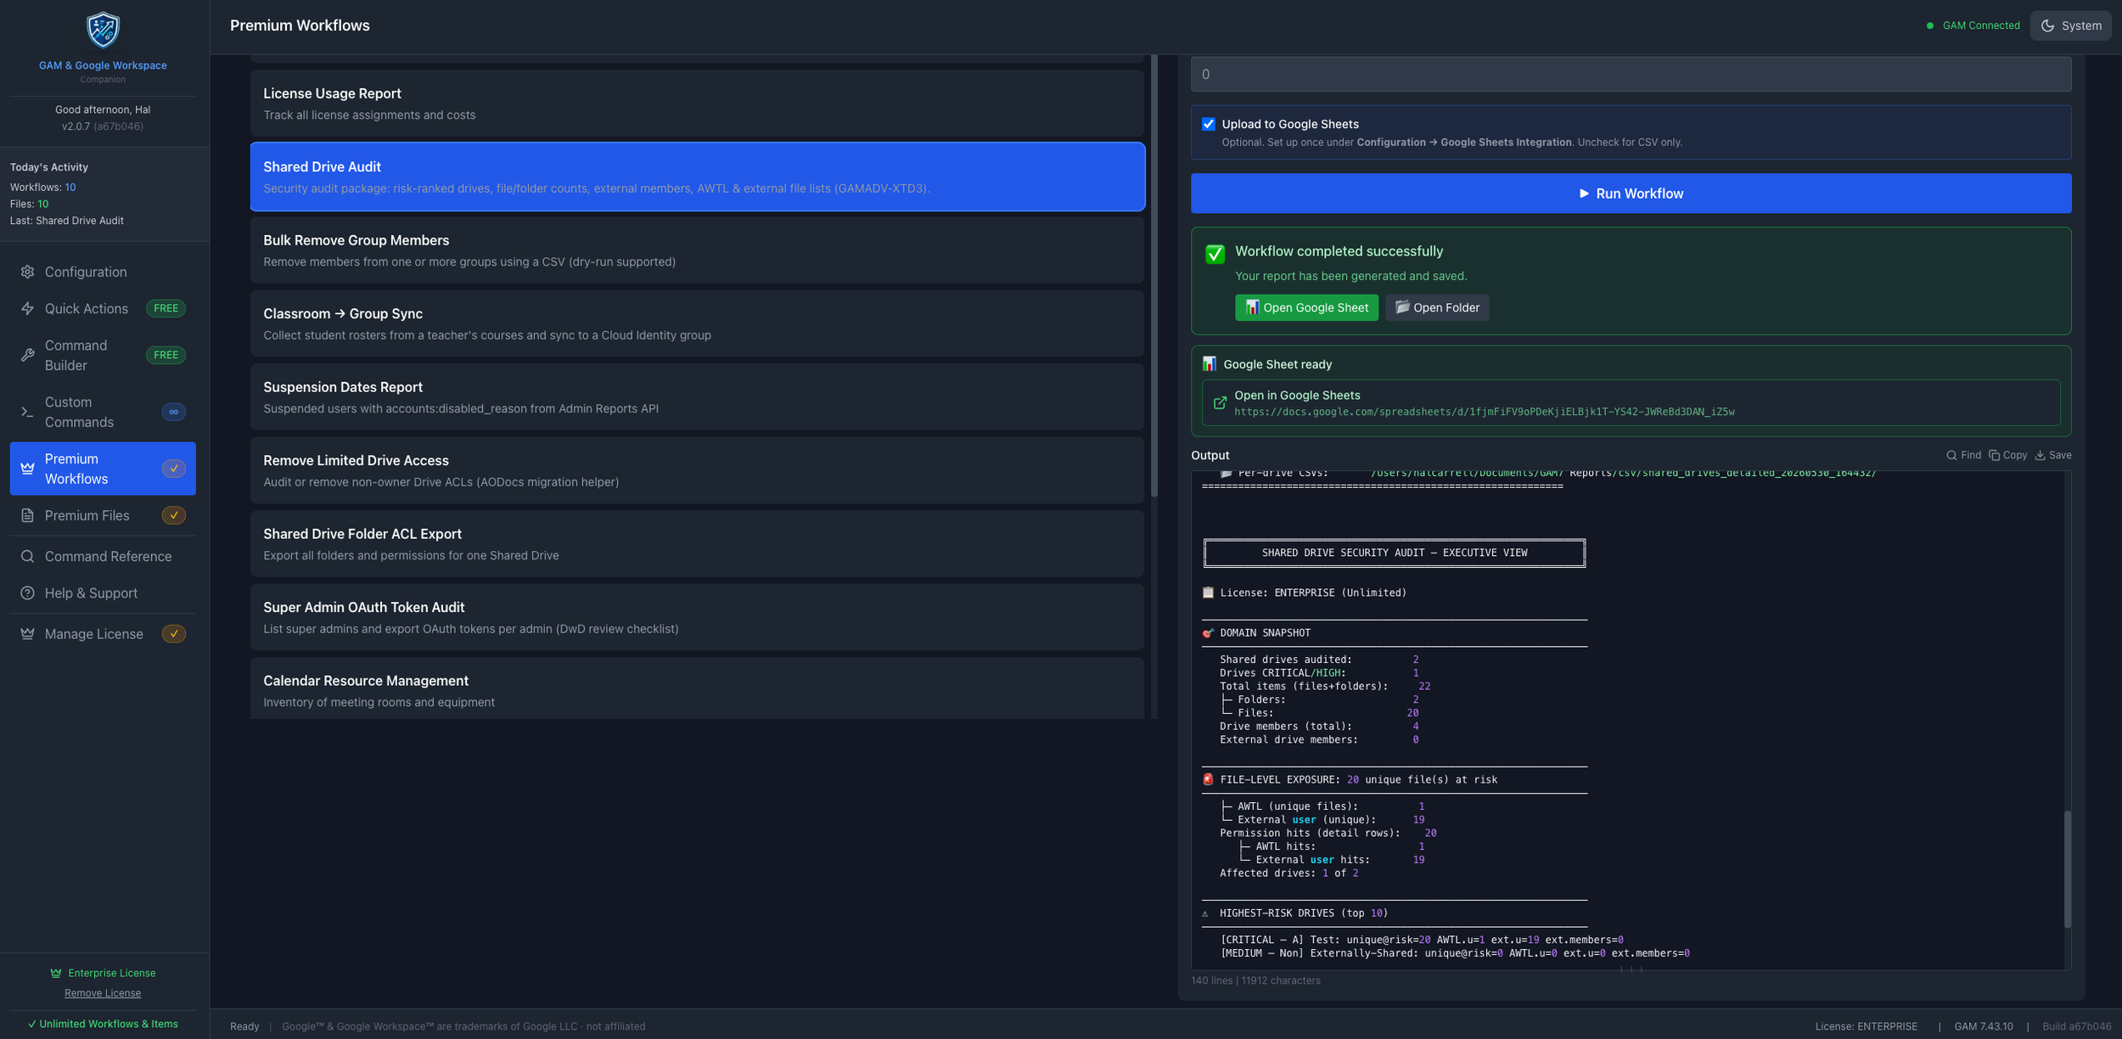Select Classroom → Group Sync workflow

click(697, 323)
